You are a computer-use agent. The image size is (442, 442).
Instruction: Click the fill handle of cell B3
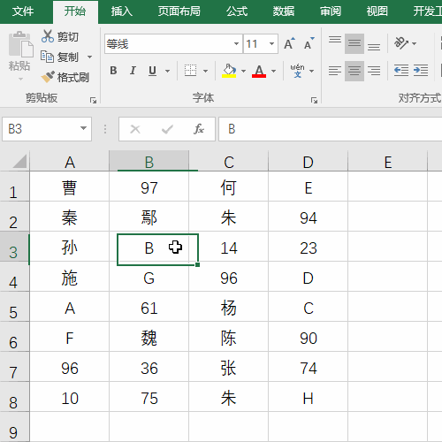(x=197, y=264)
